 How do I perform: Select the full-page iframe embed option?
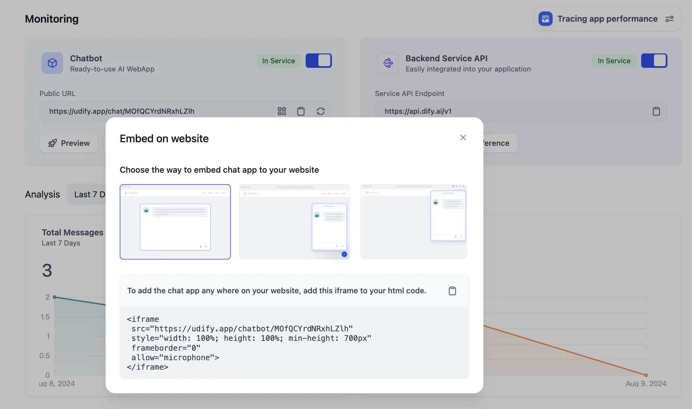point(175,222)
